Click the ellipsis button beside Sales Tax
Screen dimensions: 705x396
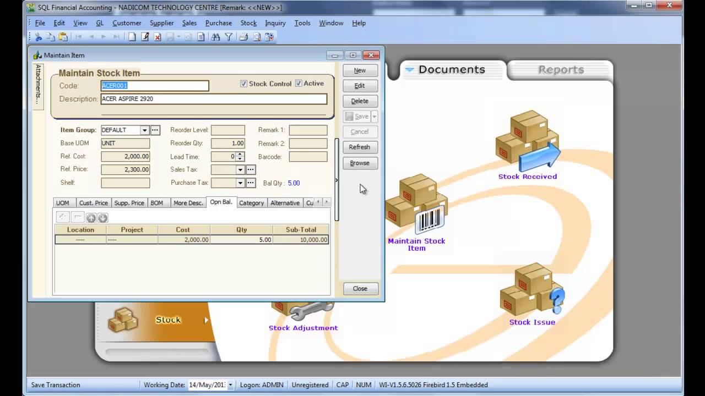[251, 170]
